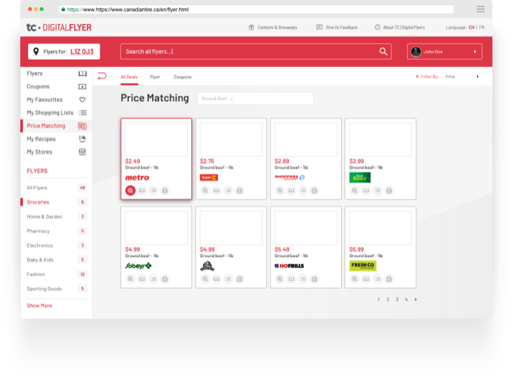Image resolution: width=512 pixels, height=388 pixels.
Task: Add the Food Basics deal to shopping list
Action: 378,190
